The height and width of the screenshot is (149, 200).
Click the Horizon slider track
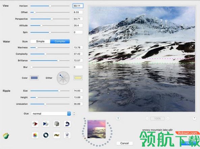click(50, 6)
